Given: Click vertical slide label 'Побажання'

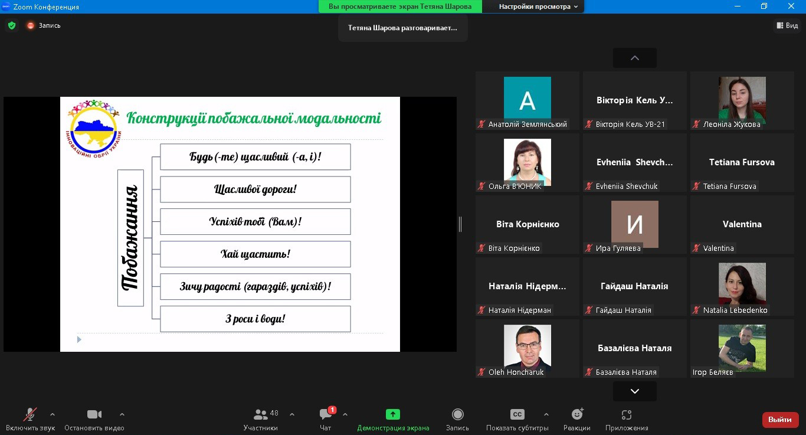Looking at the screenshot, I should coord(130,238).
